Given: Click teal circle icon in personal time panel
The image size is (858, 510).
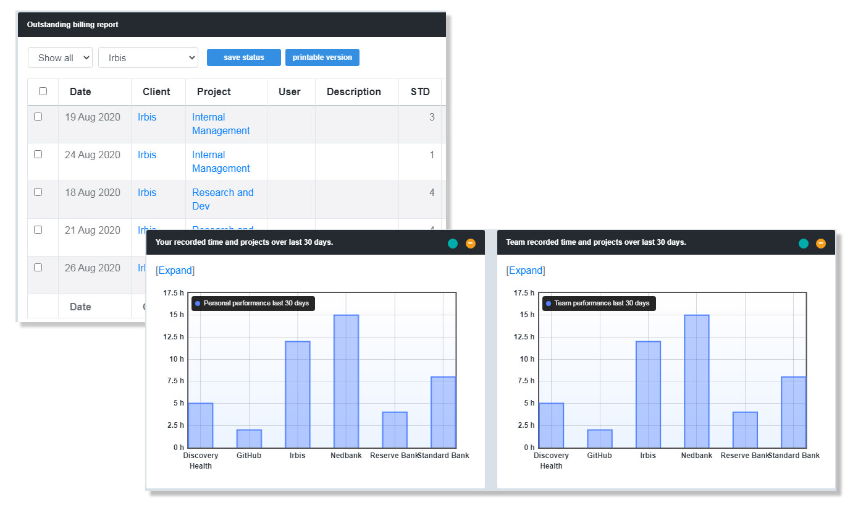Looking at the screenshot, I should tap(453, 244).
